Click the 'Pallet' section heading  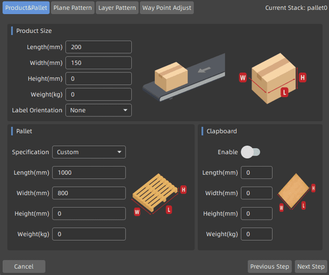tap(24, 131)
